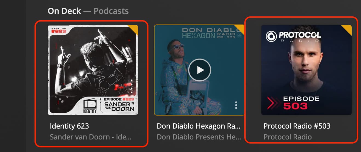The width and height of the screenshot is (361, 152).
Task: Go to Podcasts from the On Deck header
Action: click(x=111, y=11)
